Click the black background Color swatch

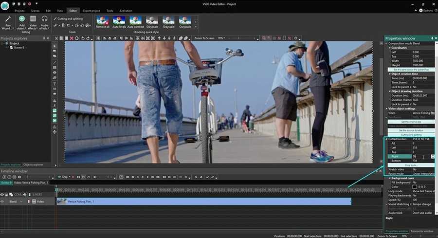click(414, 186)
